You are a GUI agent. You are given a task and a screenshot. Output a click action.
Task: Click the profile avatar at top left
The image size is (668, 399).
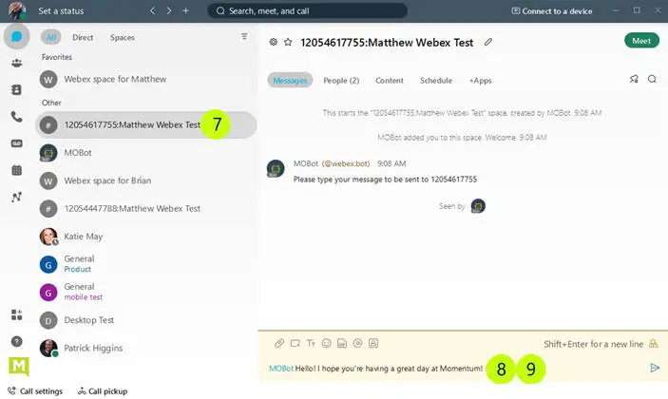(17, 10)
